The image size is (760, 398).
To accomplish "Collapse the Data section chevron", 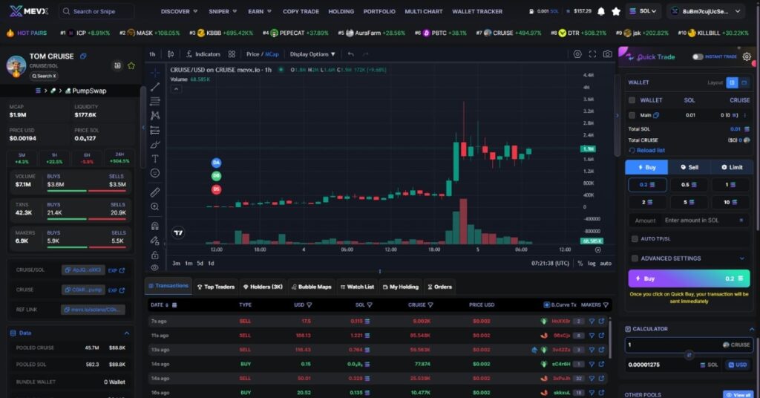I will [126, 333].
